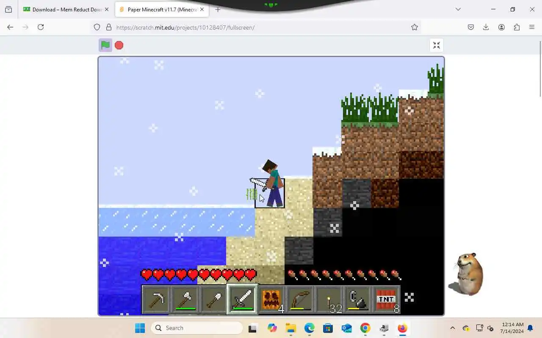Open Firefox View
This screenshot has height=338, width=542.
point(8,9)
